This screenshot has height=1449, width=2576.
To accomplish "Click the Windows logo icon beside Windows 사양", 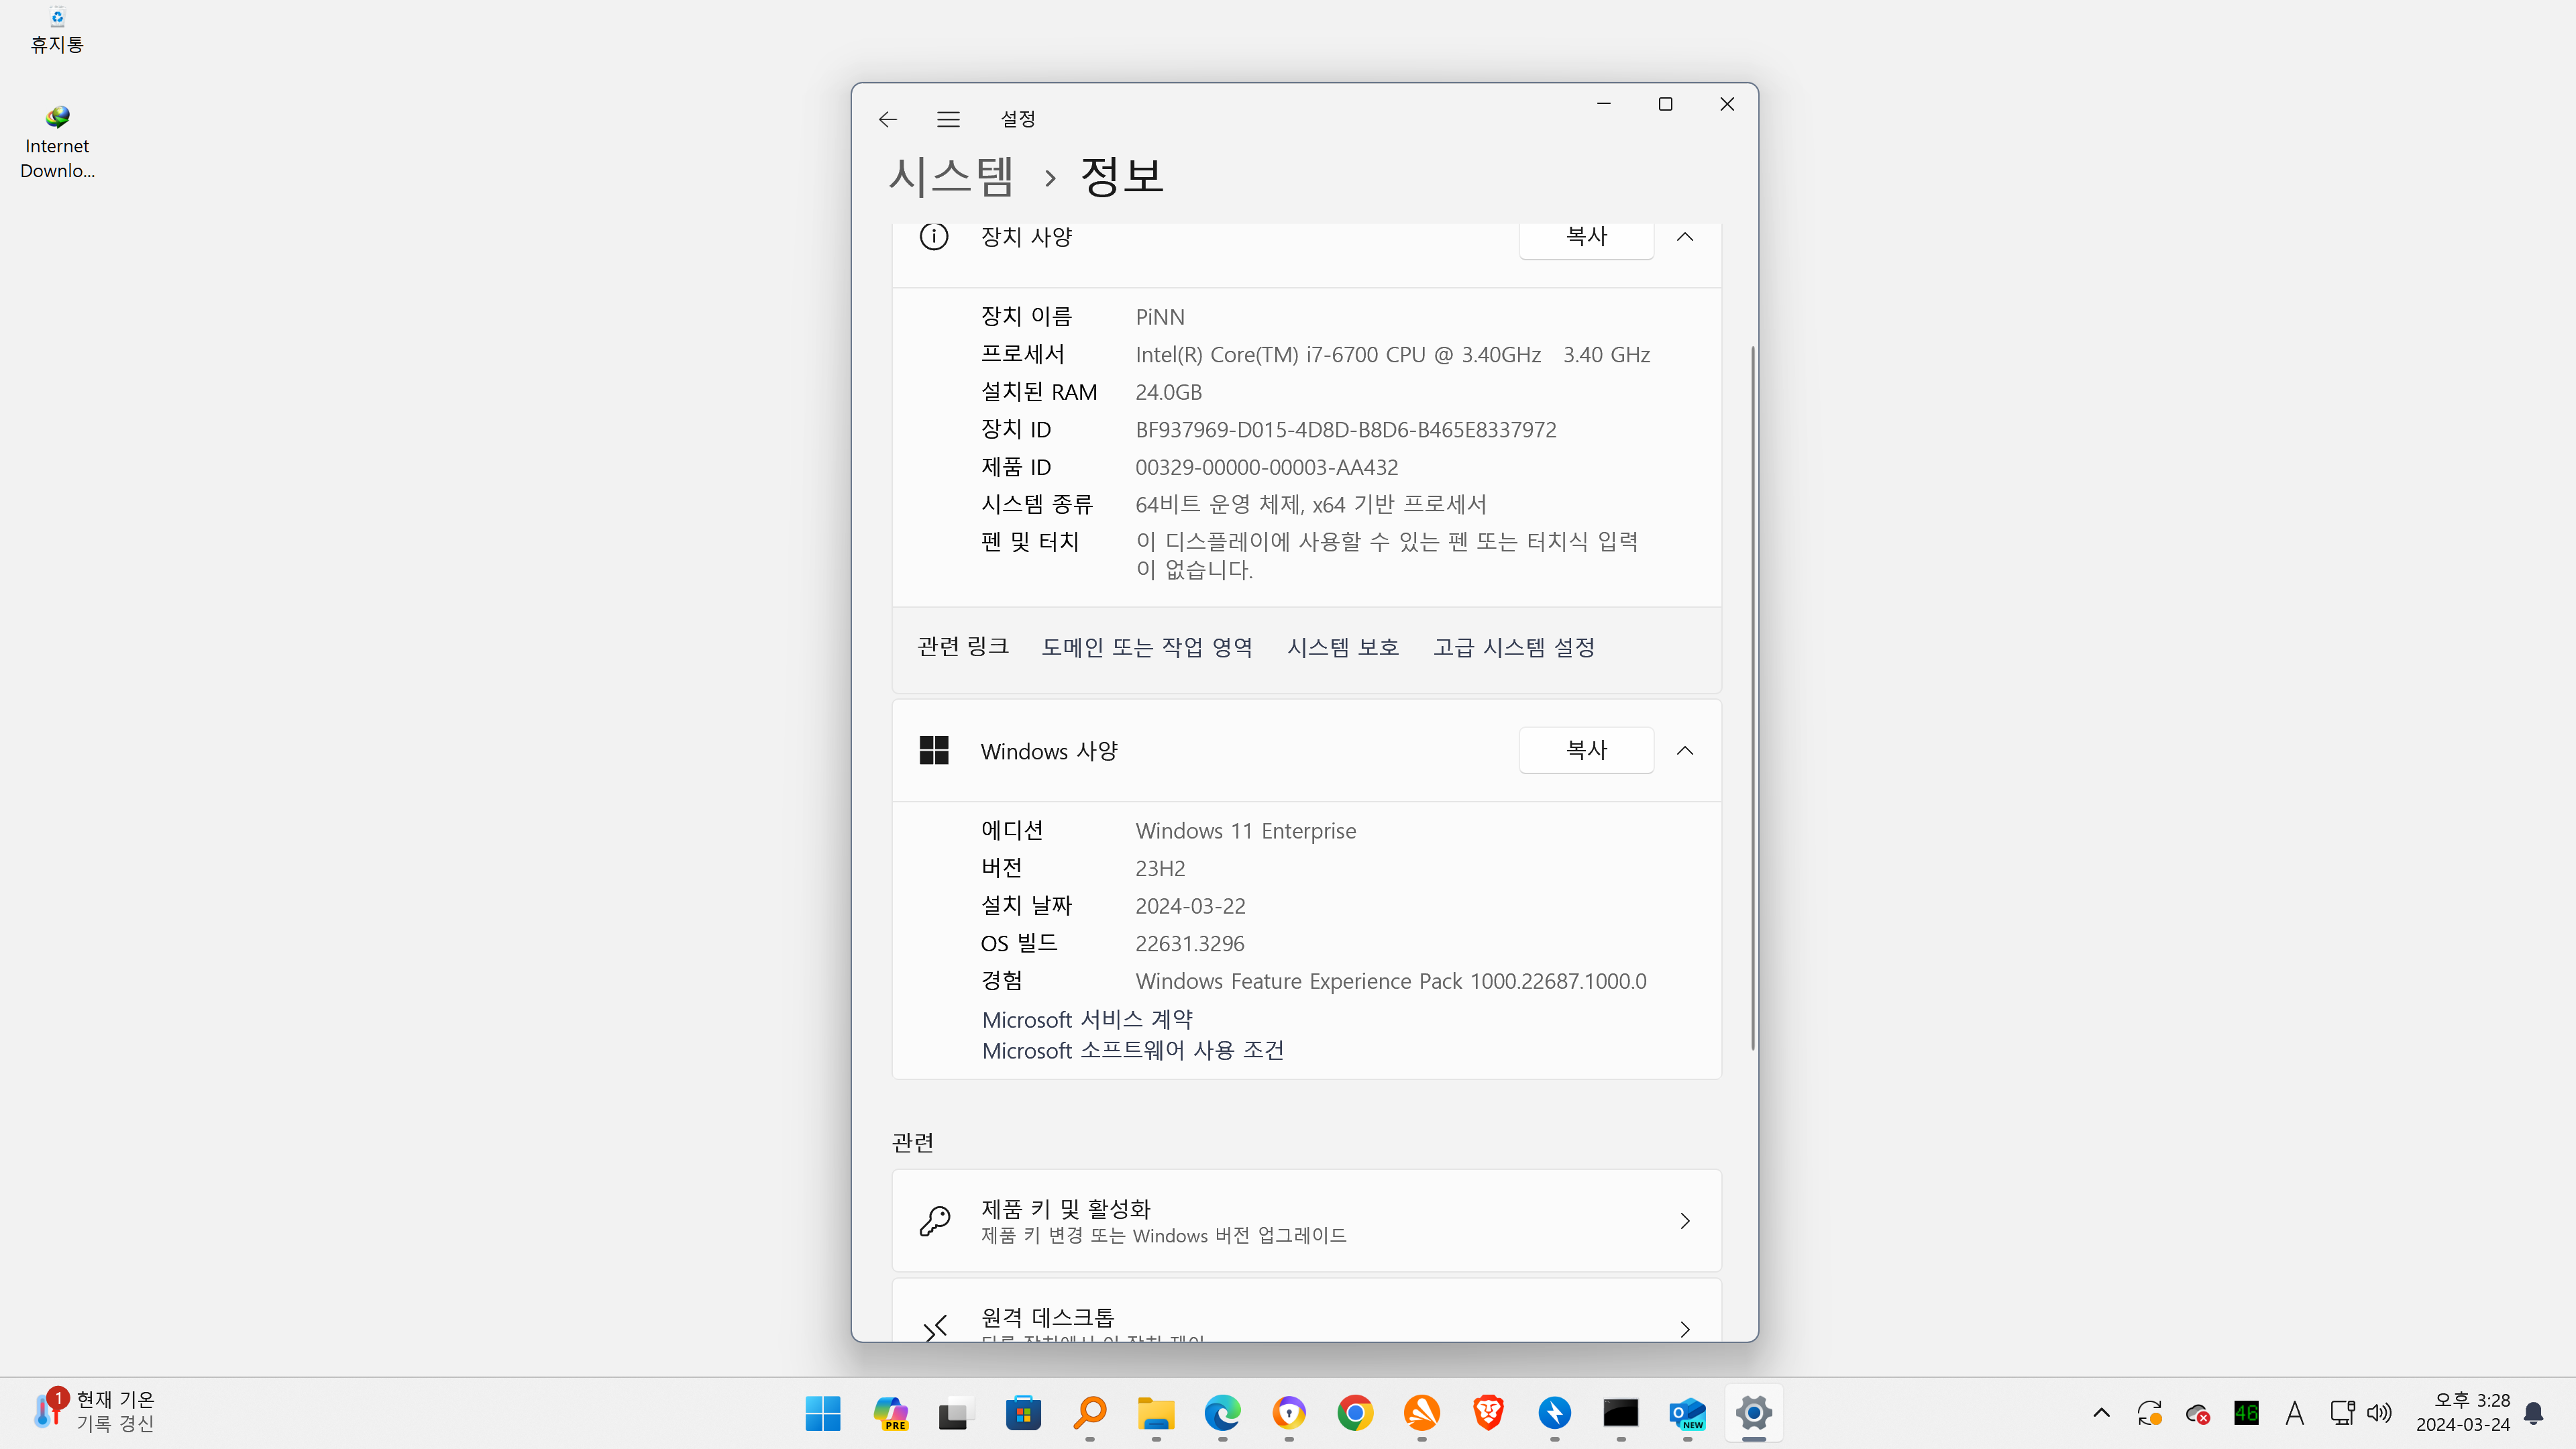I will tap(933, 750).
